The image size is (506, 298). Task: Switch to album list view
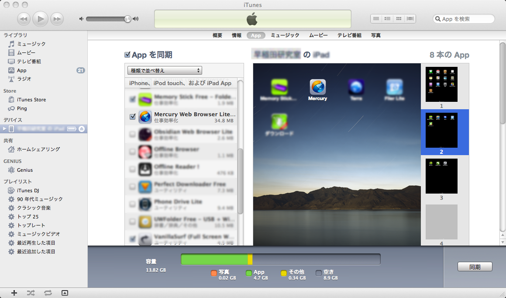point(388,19)
